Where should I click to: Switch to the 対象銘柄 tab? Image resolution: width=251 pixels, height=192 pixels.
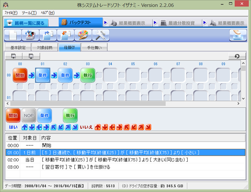click(x=44, y=47)
